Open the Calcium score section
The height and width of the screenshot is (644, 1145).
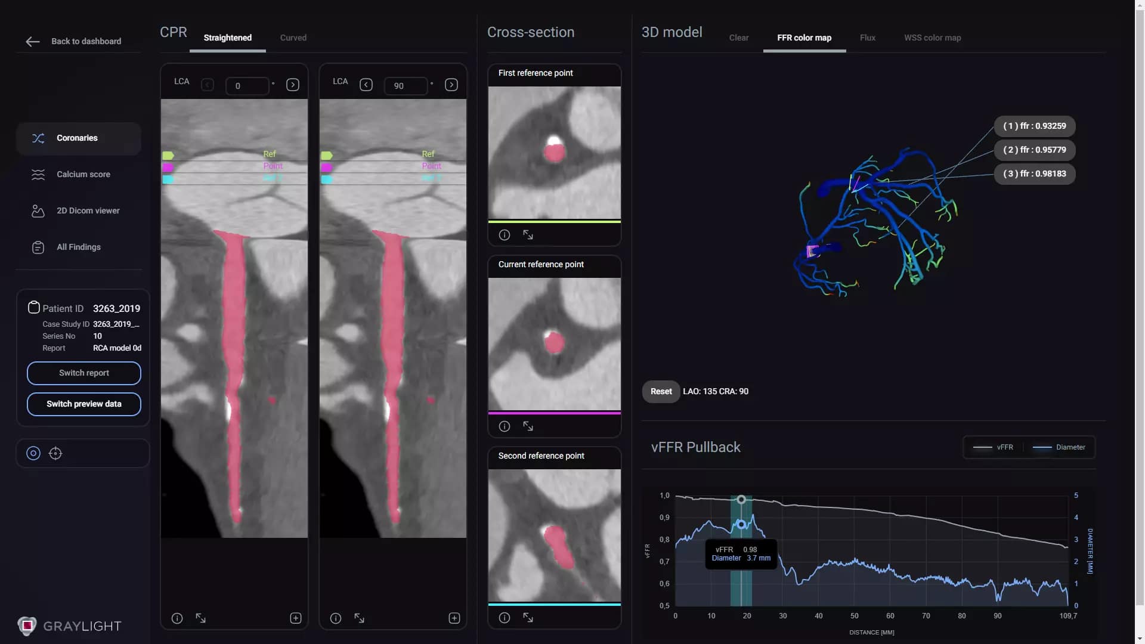83,174
